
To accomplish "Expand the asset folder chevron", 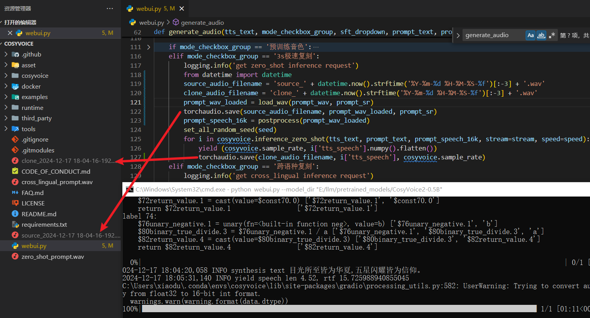I will click(x=6, y=65).
